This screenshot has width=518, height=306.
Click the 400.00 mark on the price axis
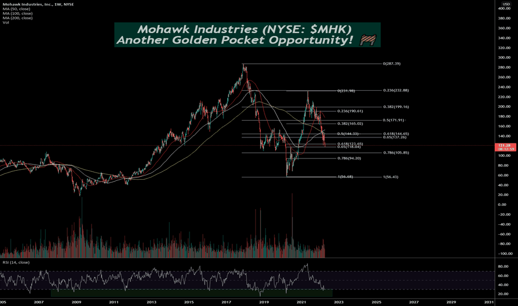[504, 8]
